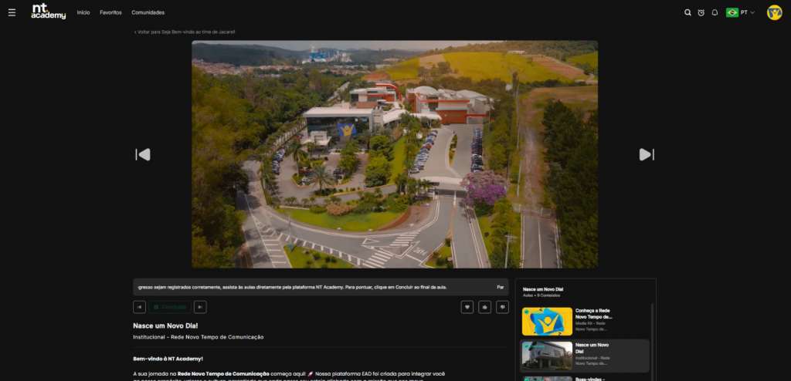
Task: Open the search magnifier icon
Action: [x=687, y=12]
